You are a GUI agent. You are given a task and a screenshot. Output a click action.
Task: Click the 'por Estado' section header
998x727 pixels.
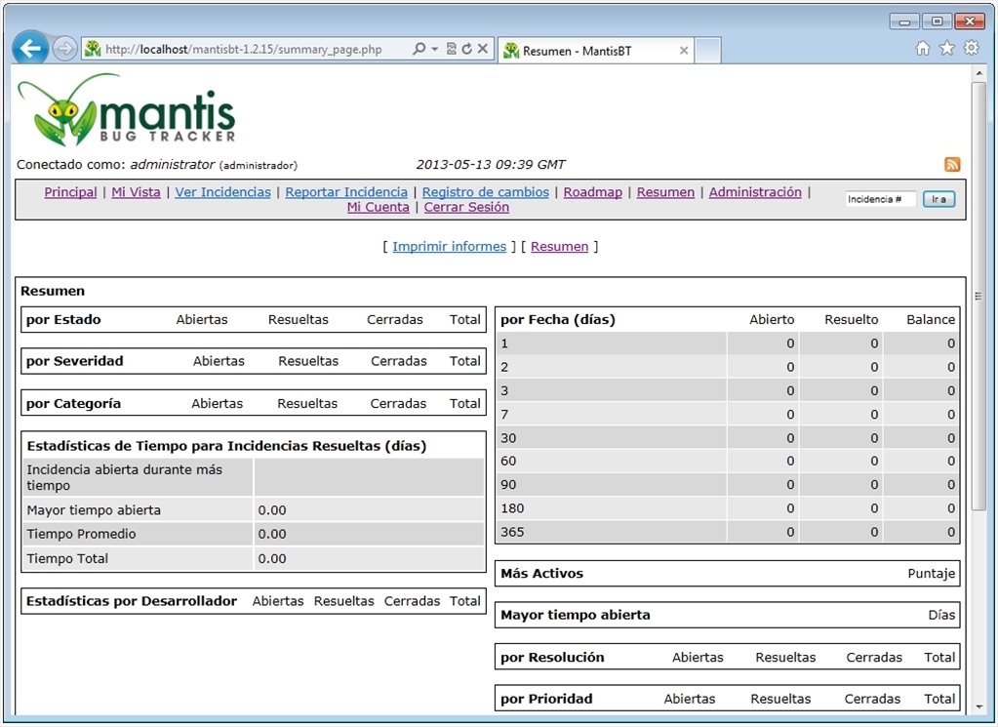(63, 319)
